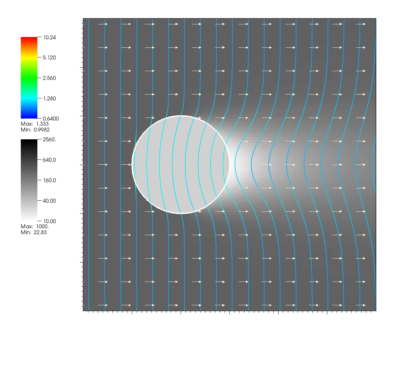Click the center of the light gray circular region
416x366 pixels.
tap(181, 164)
